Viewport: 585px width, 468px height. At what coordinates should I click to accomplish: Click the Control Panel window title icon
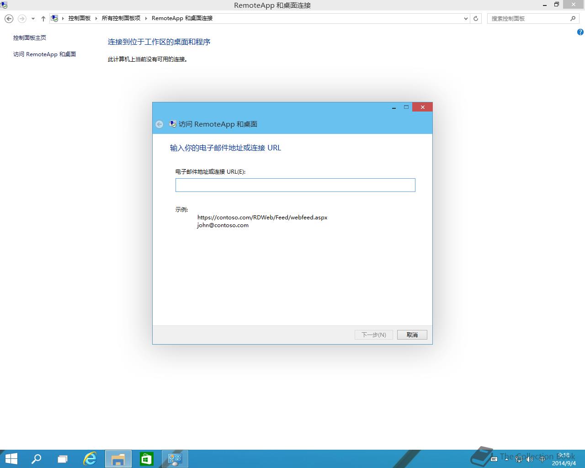pyautogui.click(x=4, y=5)
